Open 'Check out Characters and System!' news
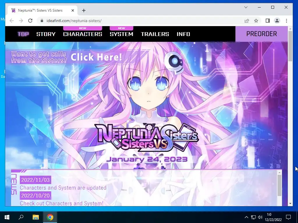298x223 pixels. point(62,203)
